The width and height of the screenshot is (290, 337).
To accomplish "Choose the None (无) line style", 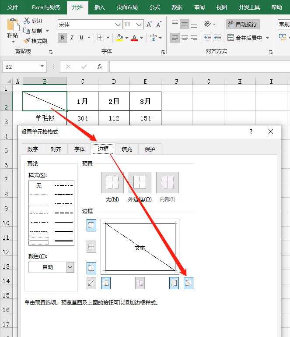I will coord(39,185).
